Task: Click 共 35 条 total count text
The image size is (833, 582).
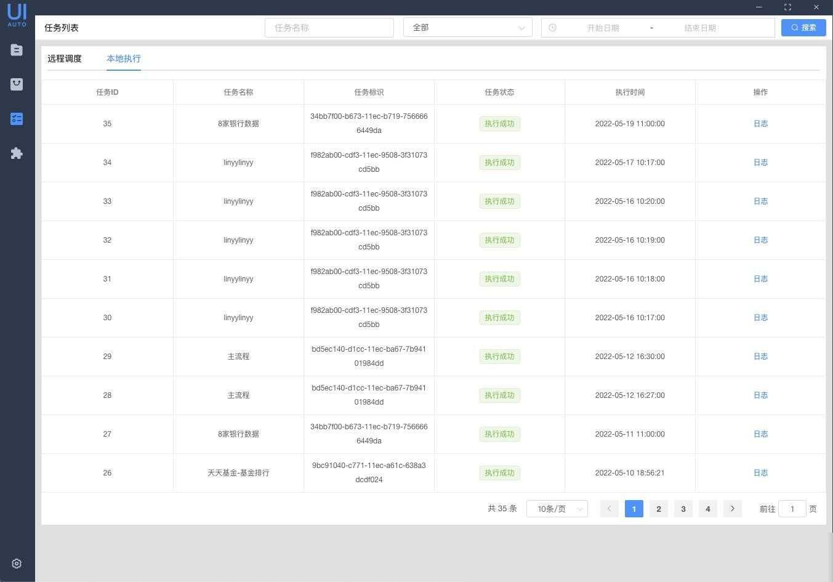Action: pos(502,509)
